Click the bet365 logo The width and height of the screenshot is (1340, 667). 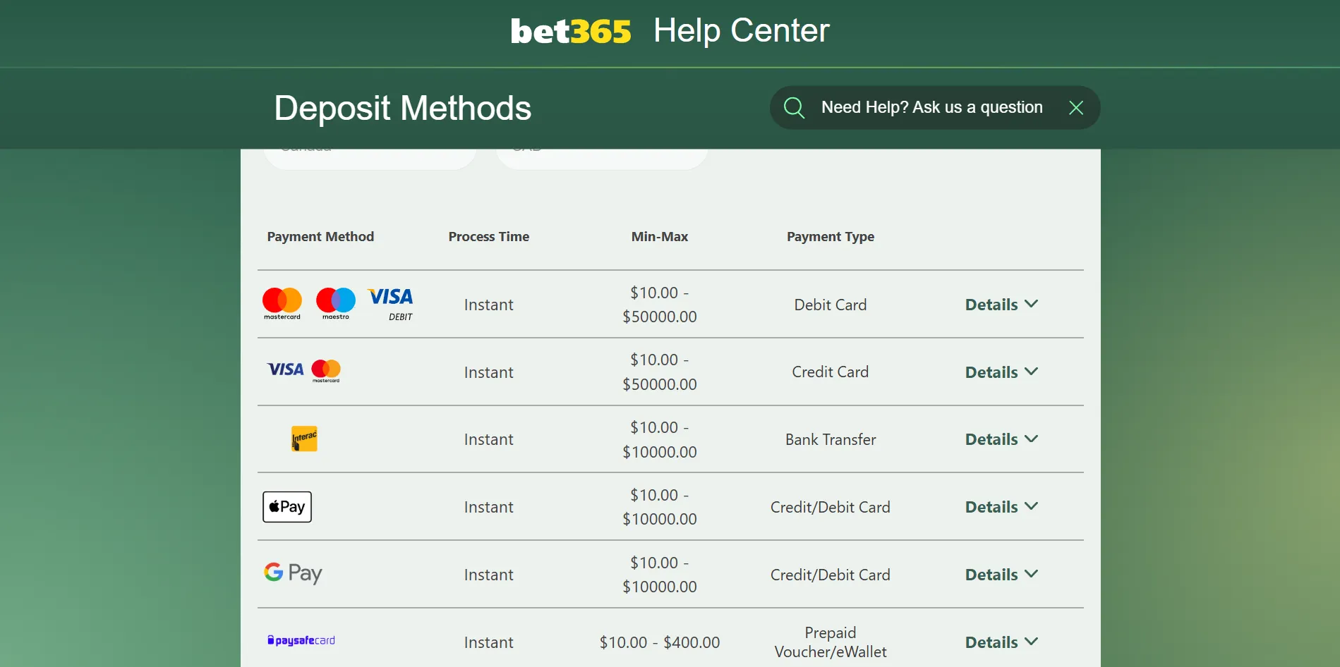tap(571, 32)
